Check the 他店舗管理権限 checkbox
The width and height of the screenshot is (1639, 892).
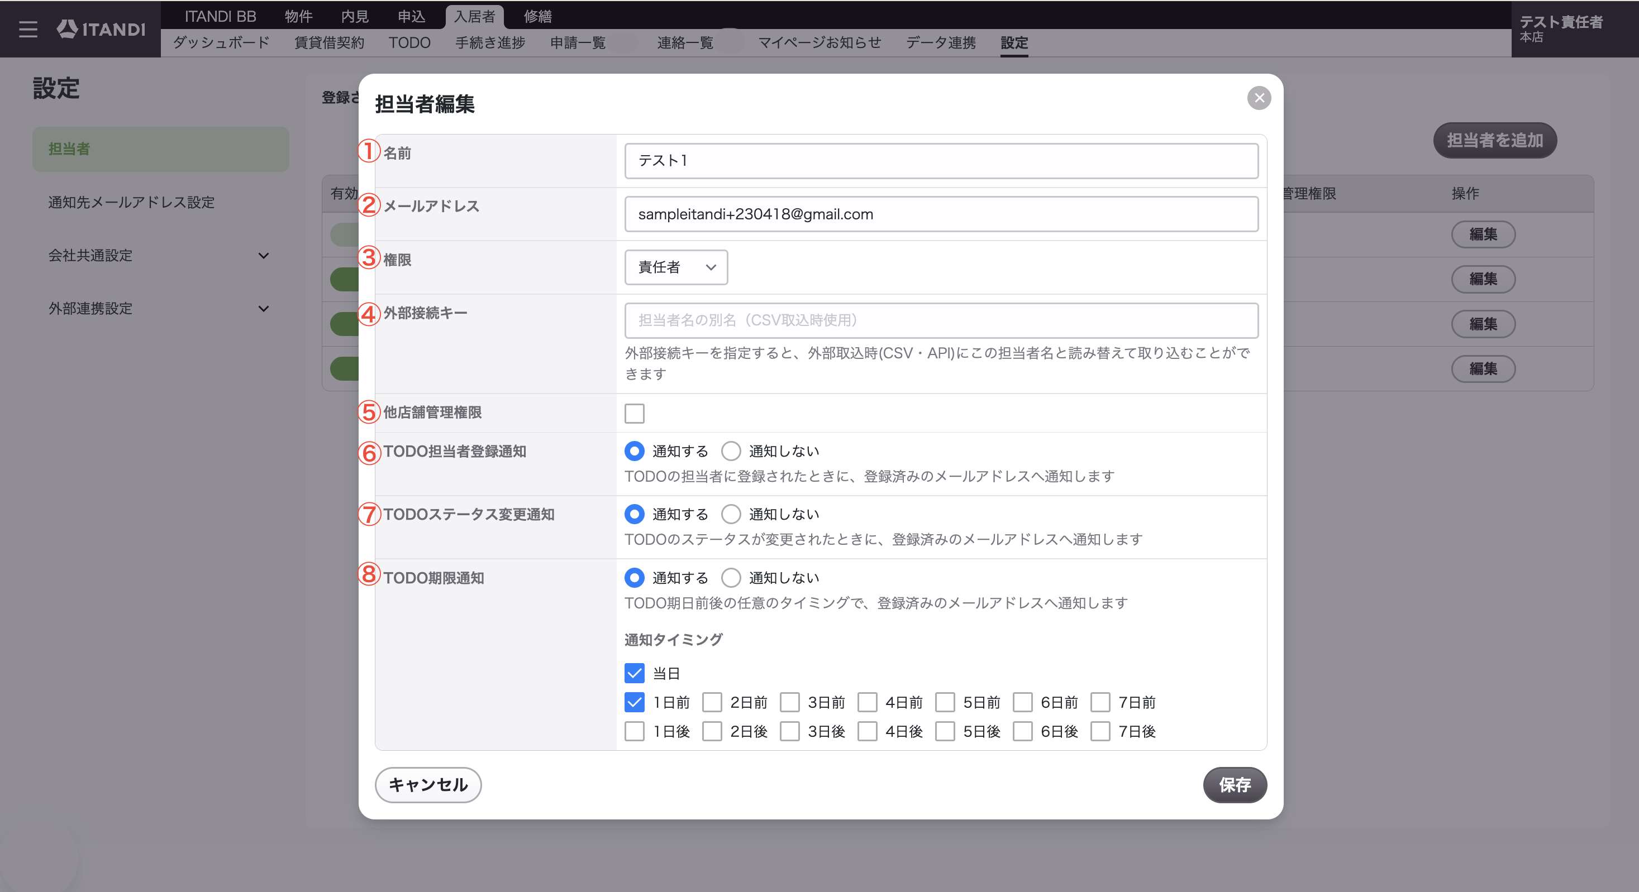pyautogui.click(x=635, y=413)
